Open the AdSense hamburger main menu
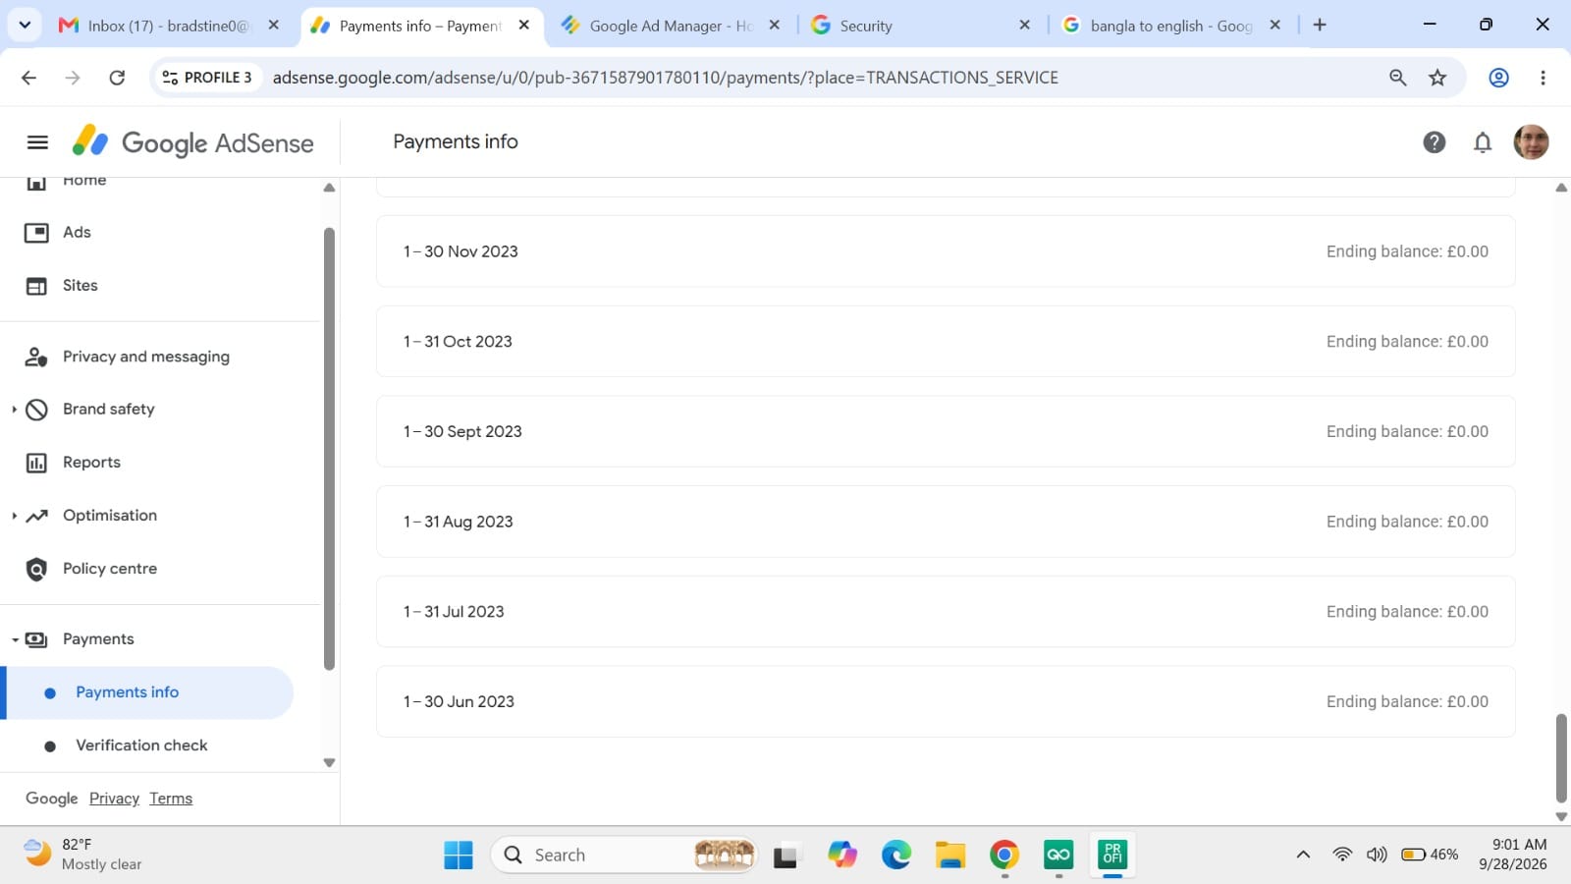Viewport: 1571px width, 884px height. pos(37,142)
